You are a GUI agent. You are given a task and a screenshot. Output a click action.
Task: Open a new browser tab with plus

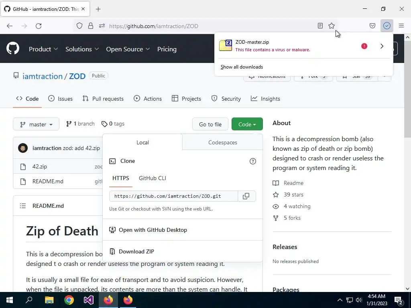[x=98, y=9]
